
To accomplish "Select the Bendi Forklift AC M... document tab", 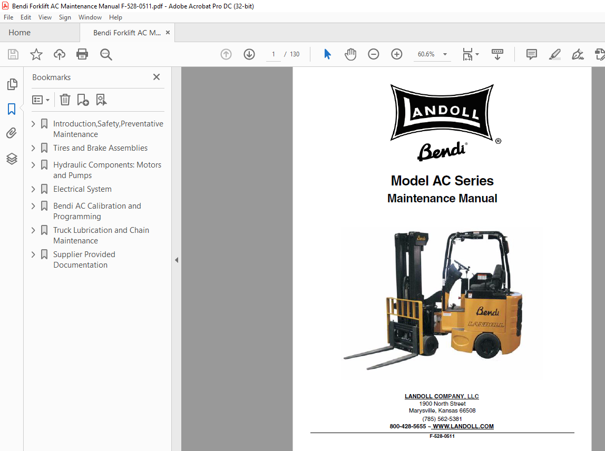I will [127, 33].
